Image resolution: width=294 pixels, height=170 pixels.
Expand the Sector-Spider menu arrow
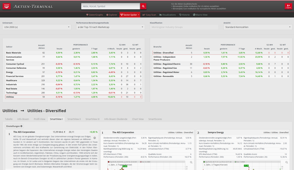click(x=139, y=15)
